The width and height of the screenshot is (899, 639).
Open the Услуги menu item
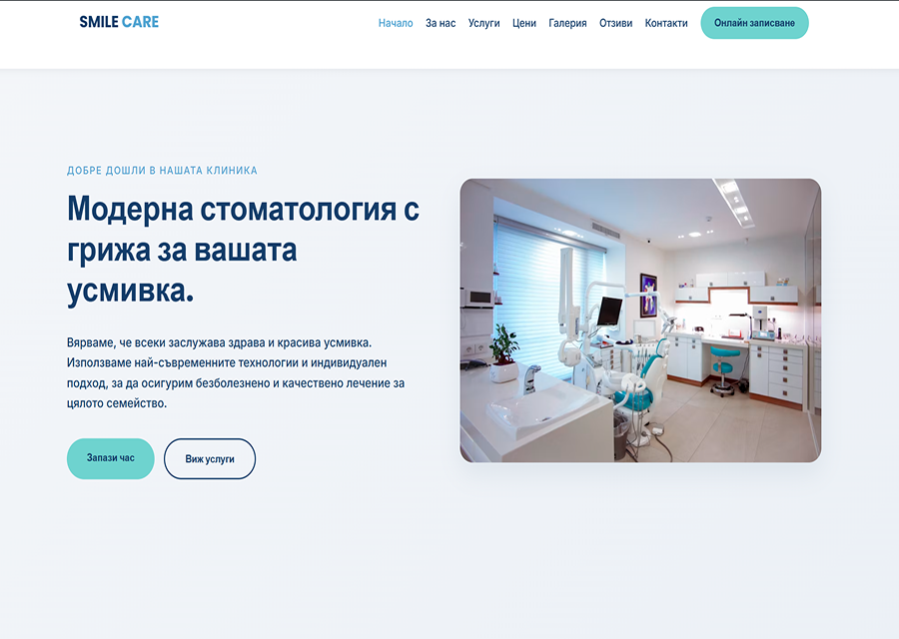click(x=483, y=23)
